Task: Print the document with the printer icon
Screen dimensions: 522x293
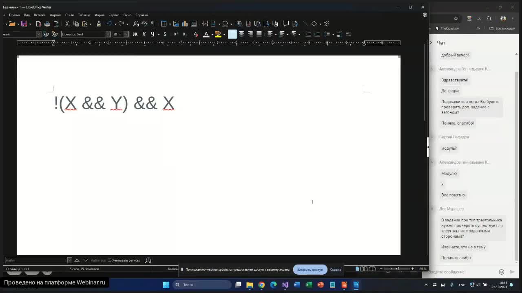Action: click(47, 24)
